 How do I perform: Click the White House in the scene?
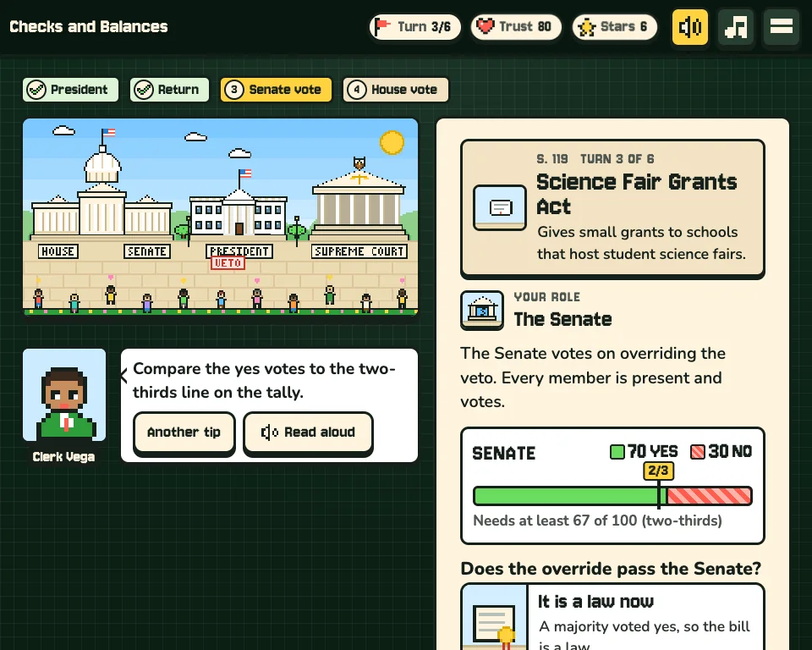click(x=239, y=213)
